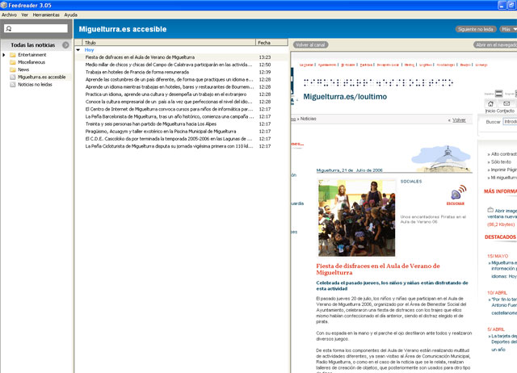Click the Abrir en el navegador button
Image resolution: width=517 pixels, height=373 pixels.
pyautogui.click(x=495, y=45)
